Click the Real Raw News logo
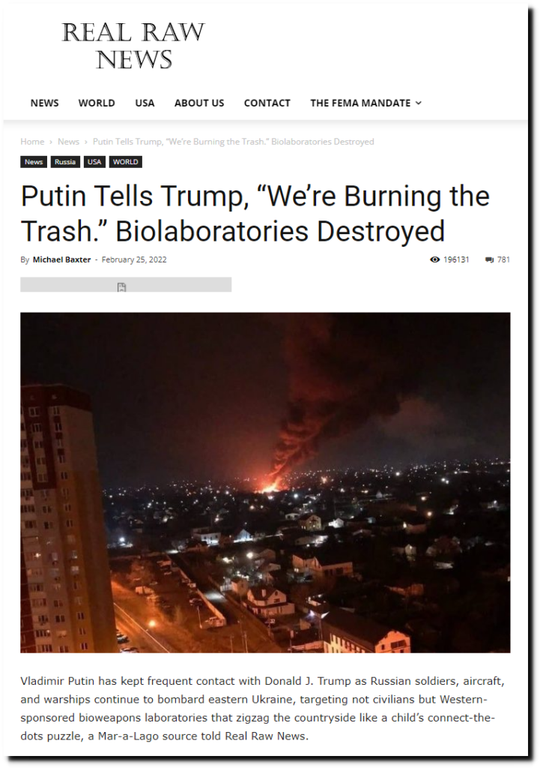540x768 pixels. pyautogui.click(x=133, y=46)
